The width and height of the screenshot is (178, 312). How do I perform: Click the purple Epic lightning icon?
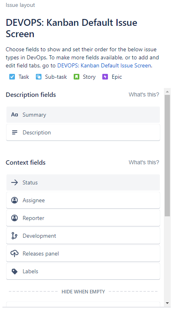click(x=105, y=77)
